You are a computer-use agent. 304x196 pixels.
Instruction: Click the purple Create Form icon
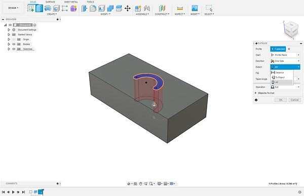point(73,8)
